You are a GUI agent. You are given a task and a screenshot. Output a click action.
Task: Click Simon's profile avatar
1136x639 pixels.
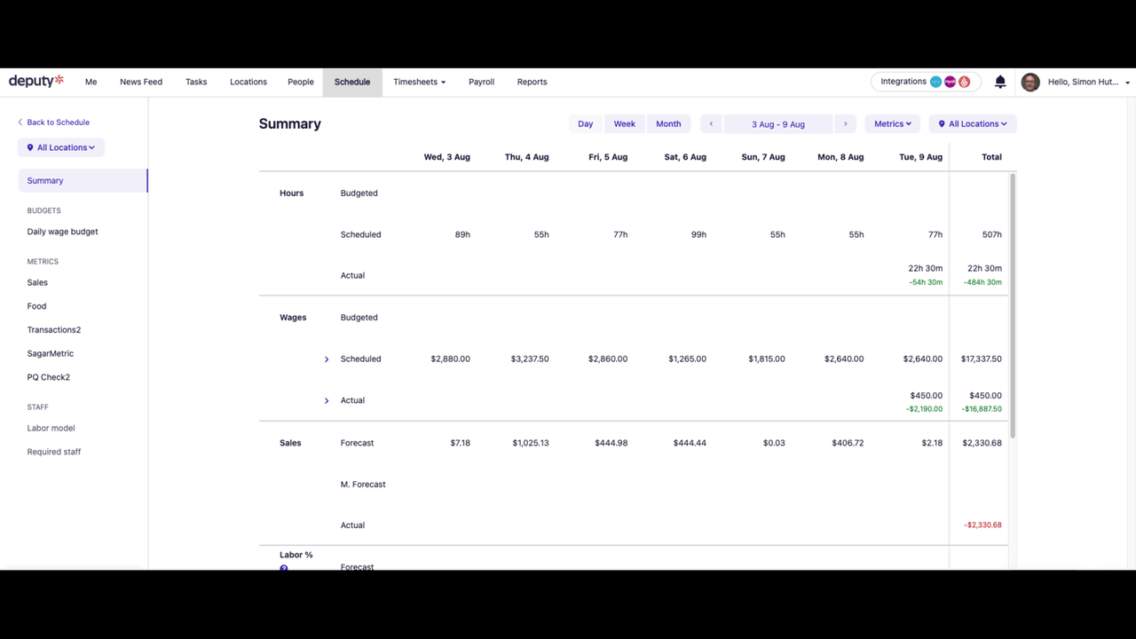point(1030,82)
